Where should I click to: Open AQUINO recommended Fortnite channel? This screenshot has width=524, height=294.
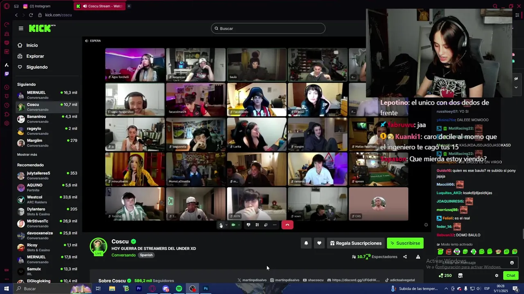[47, 187]
